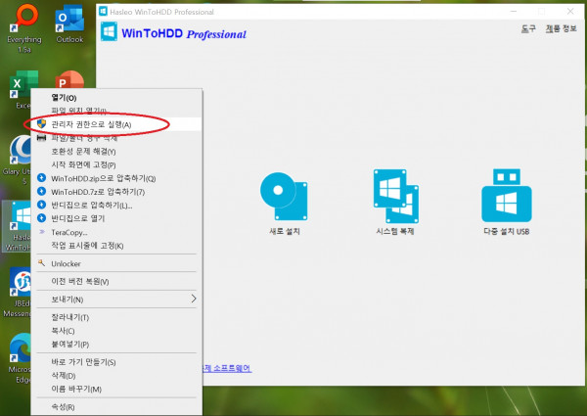Select 반디집으로 열기 entry
Screen dimensions: 587x416
click(x=117, y=218)
